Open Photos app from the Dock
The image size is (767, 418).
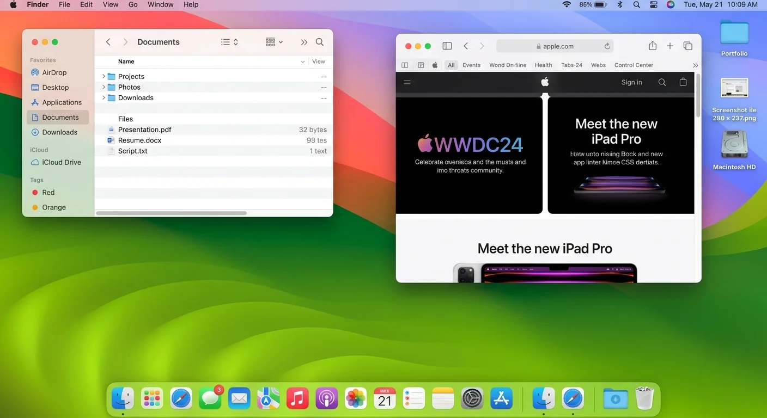pyautogui.click(x=356, y=399)
